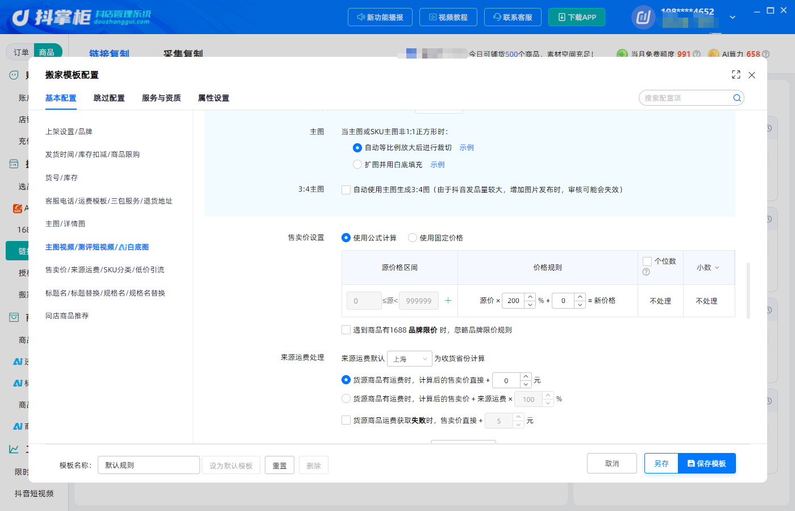Close the 搬家模板配置 dialog
795x511 pixels.
click(x=752, y=75)
